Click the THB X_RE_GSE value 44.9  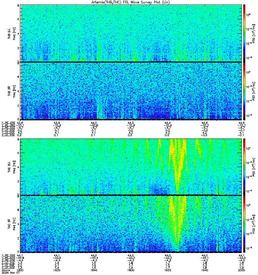[x=242, y=123]
